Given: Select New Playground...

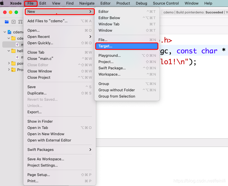Looking at the screenshot, I should click(127, 56).
